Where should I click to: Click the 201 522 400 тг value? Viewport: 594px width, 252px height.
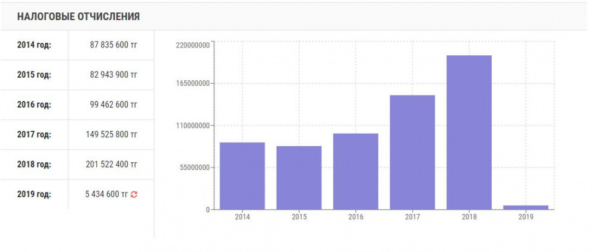pyautogui.click(x=112, y=164)
